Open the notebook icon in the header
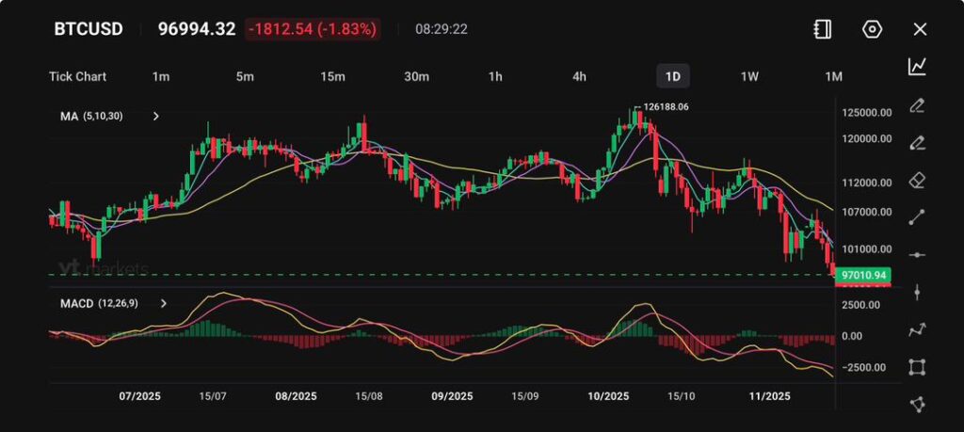Viewport: 964px width, 432px height. click(x=822, y=29)
